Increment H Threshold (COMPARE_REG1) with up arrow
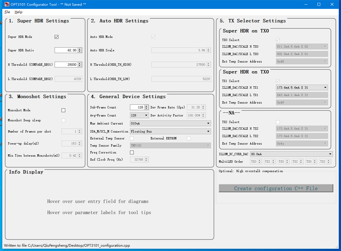The width and height of the screenshot is (341, 251). coord(80,63)
